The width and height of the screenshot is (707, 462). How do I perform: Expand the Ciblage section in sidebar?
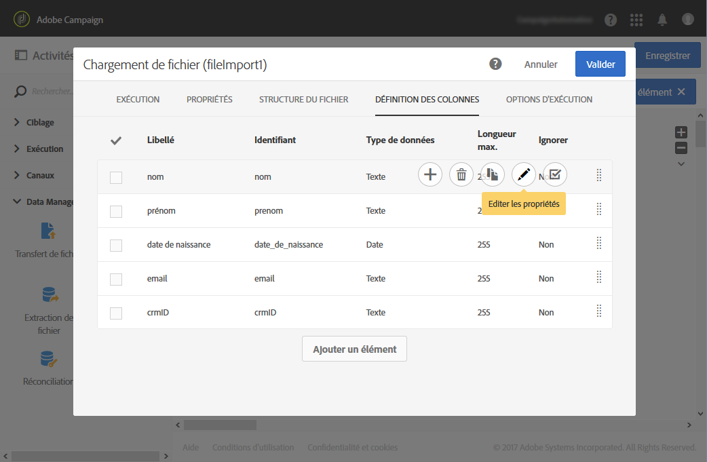pos(18,123)
